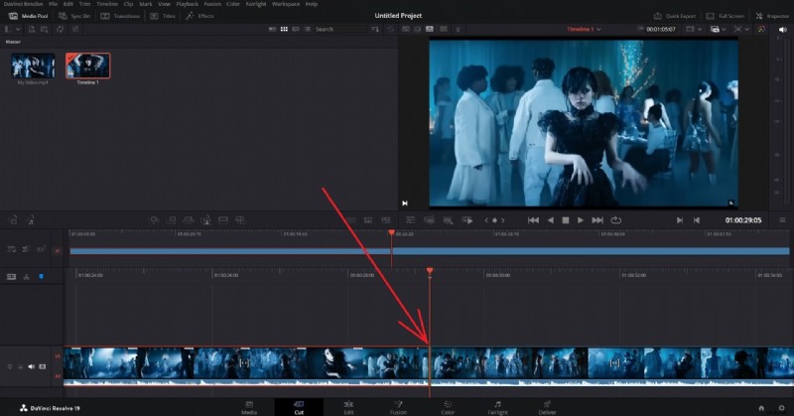
Task: Jump to last frame button
Action: (597, 220)
